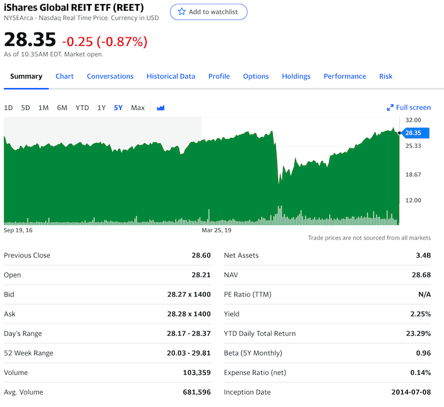Click the Open value 28.21
The image size is (444, 407).
point(201,275)
